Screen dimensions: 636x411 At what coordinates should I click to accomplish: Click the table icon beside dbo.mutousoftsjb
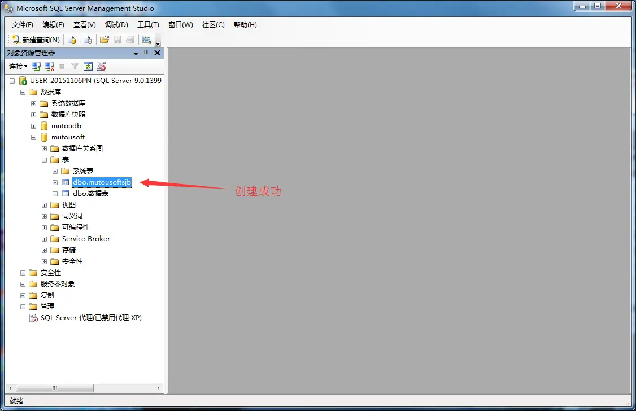point(66,182)
